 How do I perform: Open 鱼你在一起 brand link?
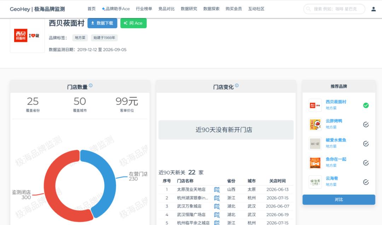pos(336,159)
